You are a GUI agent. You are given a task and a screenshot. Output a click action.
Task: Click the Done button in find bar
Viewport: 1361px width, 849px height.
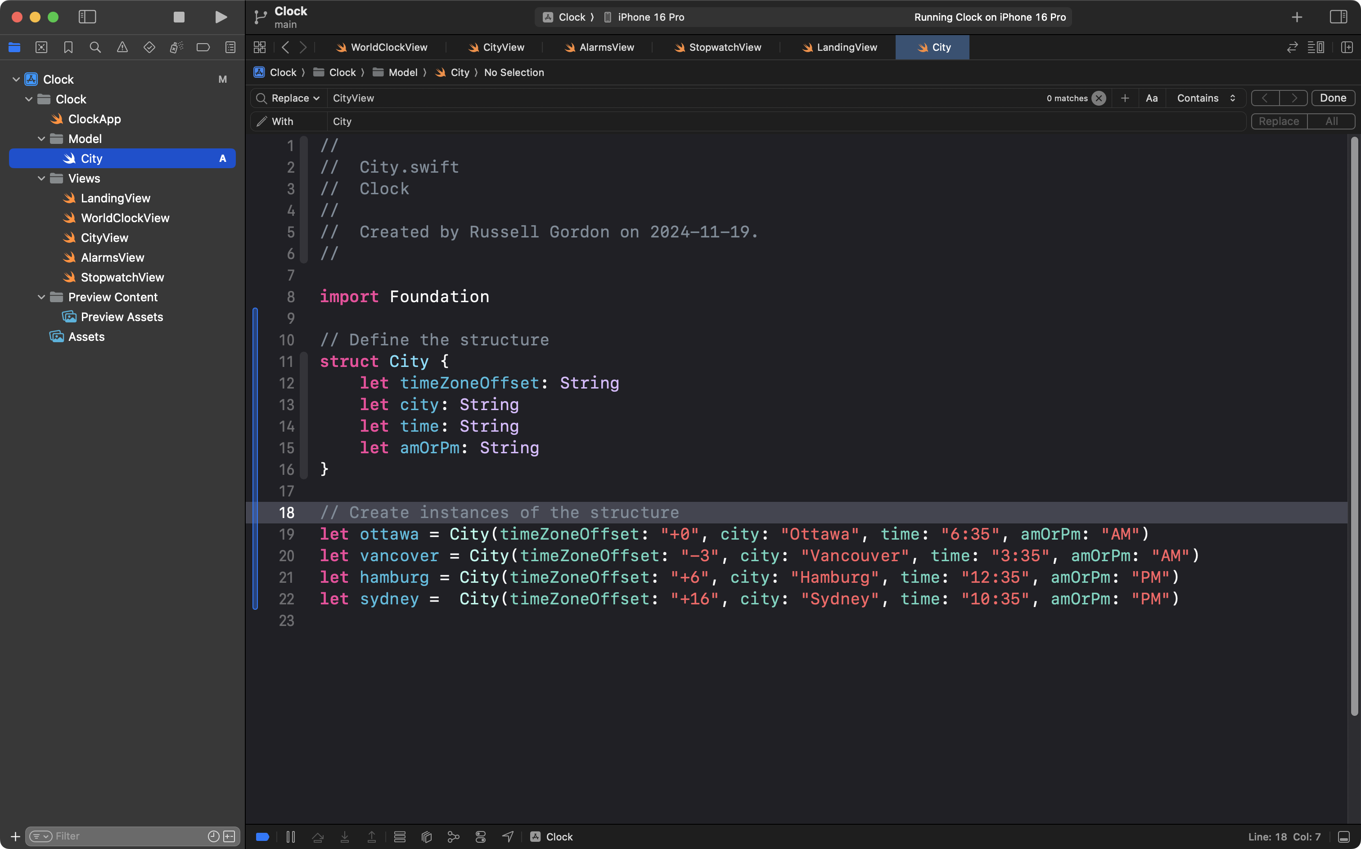(x=1332, y=98)
